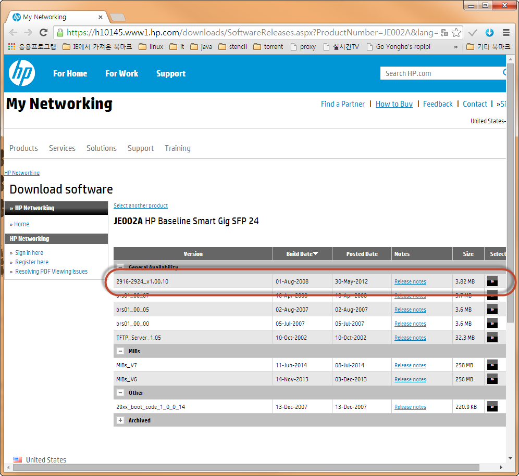Open For Home menu

(x=70, y=73)
